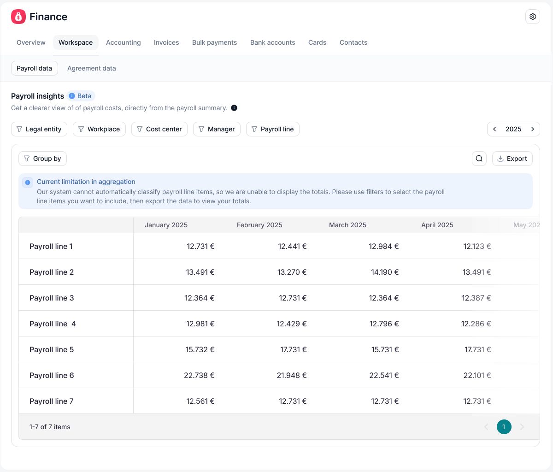This screenshot has height=472, width=553.
Task: Select the Payroll line 6 row label
Action: (x=52, y=375)
